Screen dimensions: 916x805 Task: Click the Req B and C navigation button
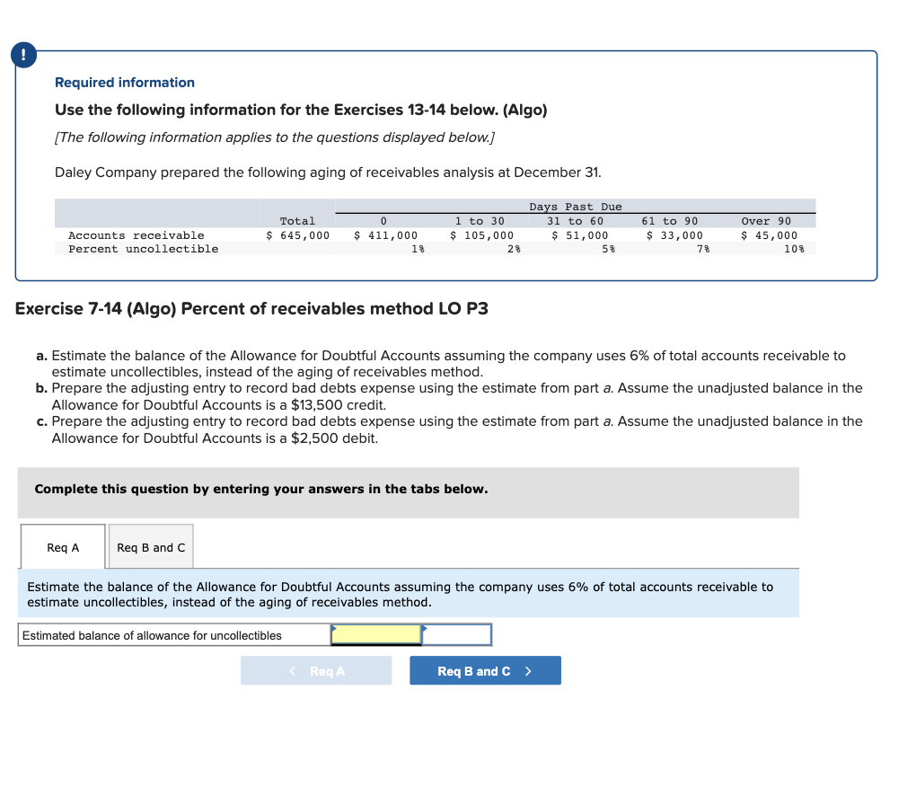point(485,670)
